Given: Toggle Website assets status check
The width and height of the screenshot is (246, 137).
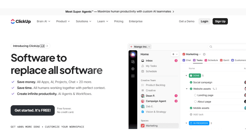Looking at the screenshot, I should click(191, 89).
